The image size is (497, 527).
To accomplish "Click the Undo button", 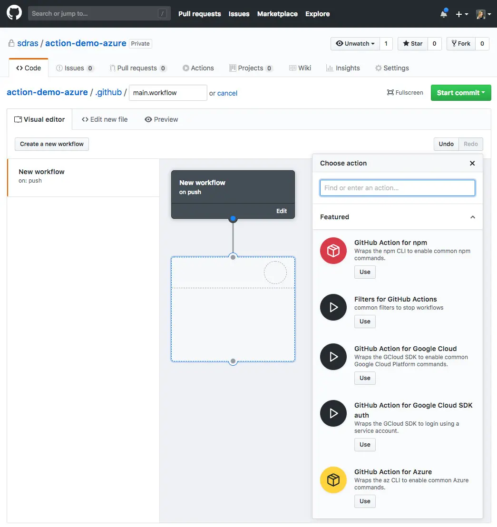I will (446, 144).
